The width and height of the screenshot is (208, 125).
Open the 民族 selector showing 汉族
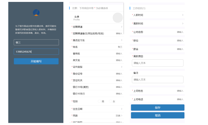(x=119, y=115)
